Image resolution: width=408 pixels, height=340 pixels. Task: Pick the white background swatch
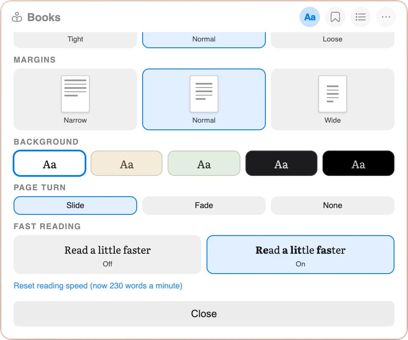(x=50, y=163)
